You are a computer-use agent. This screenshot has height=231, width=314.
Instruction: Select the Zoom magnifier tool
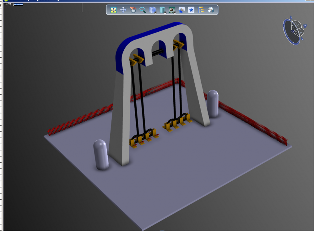[x=143, y=10]
